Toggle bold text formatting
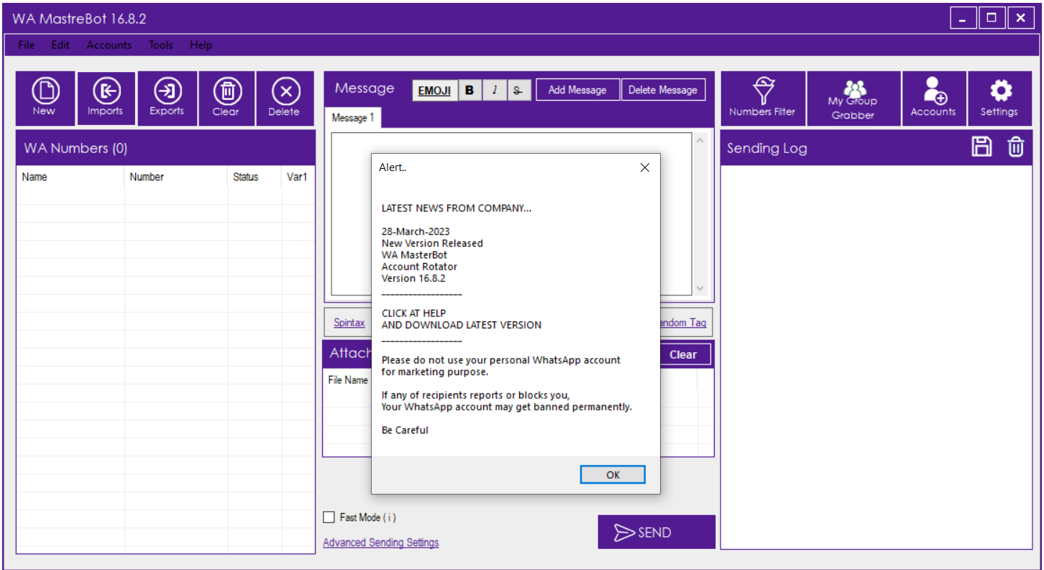Image resolution: width=1044 pixels, height=570 pixels. [470, 91]
